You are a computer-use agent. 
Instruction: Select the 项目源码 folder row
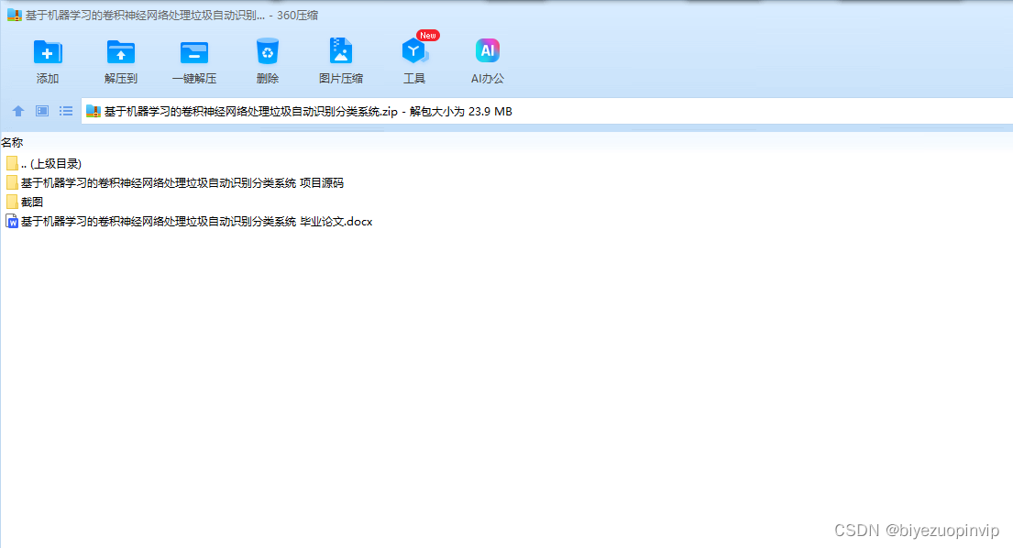[175, 182]
